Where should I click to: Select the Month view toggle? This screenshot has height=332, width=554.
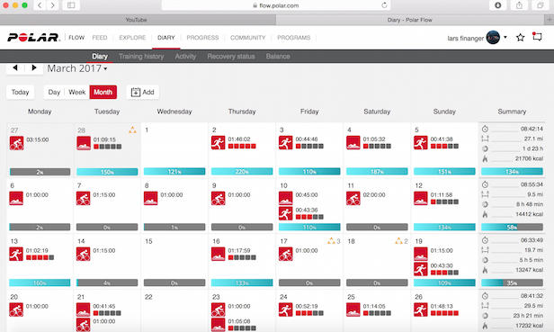click(103, 93)
